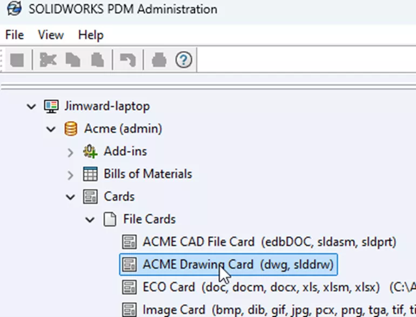Click the Help question mark icon
416x317 pixels.
point(184,60)
